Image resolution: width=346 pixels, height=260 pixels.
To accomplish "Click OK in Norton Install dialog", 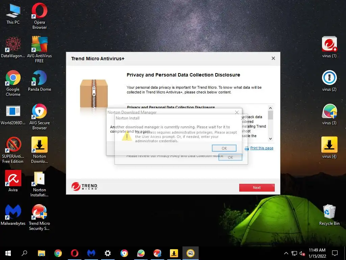I will (x=230, y=157).
